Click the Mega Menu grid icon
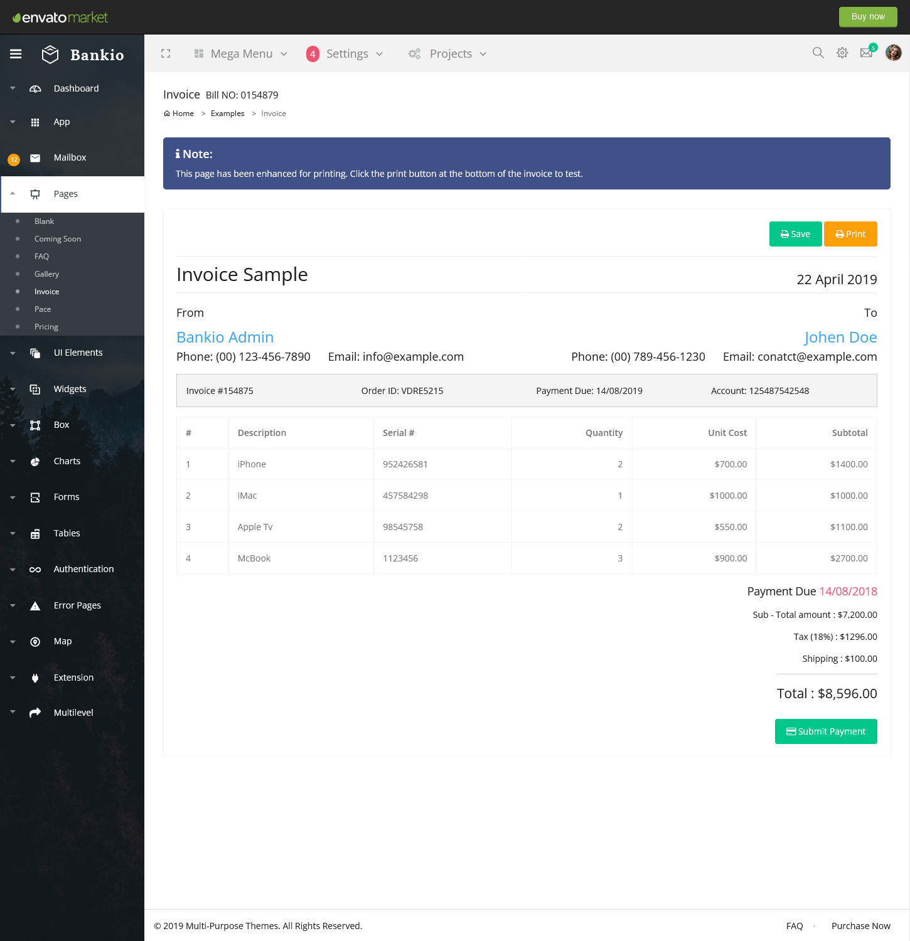910x941 pixels. 199,53
